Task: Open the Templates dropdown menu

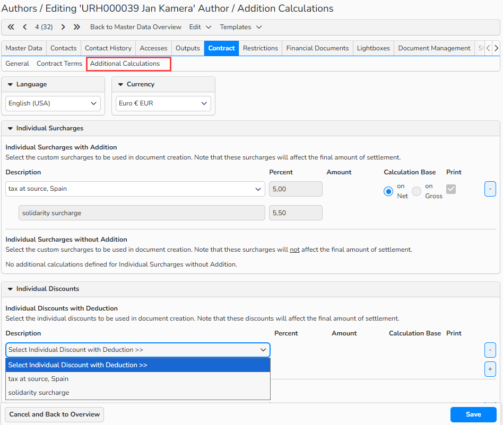Action: 240,27
